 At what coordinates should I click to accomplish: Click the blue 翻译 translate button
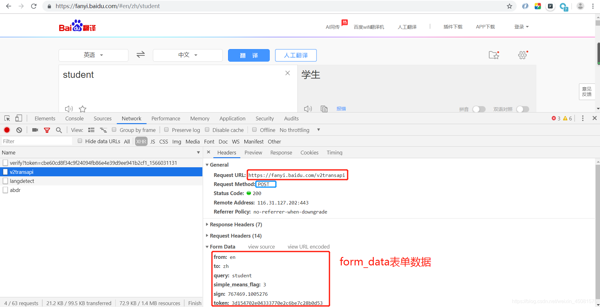pos(249,55)
